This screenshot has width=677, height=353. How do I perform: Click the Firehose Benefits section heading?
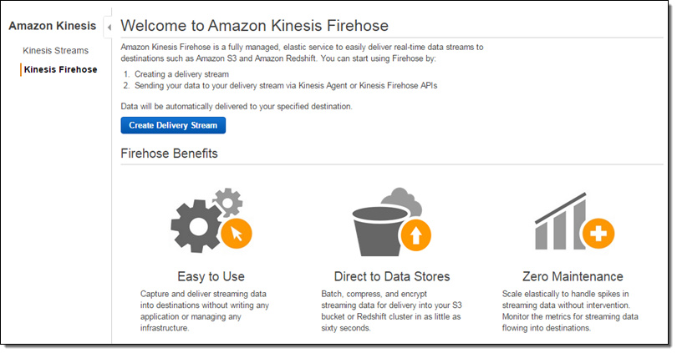click(170, 154)
